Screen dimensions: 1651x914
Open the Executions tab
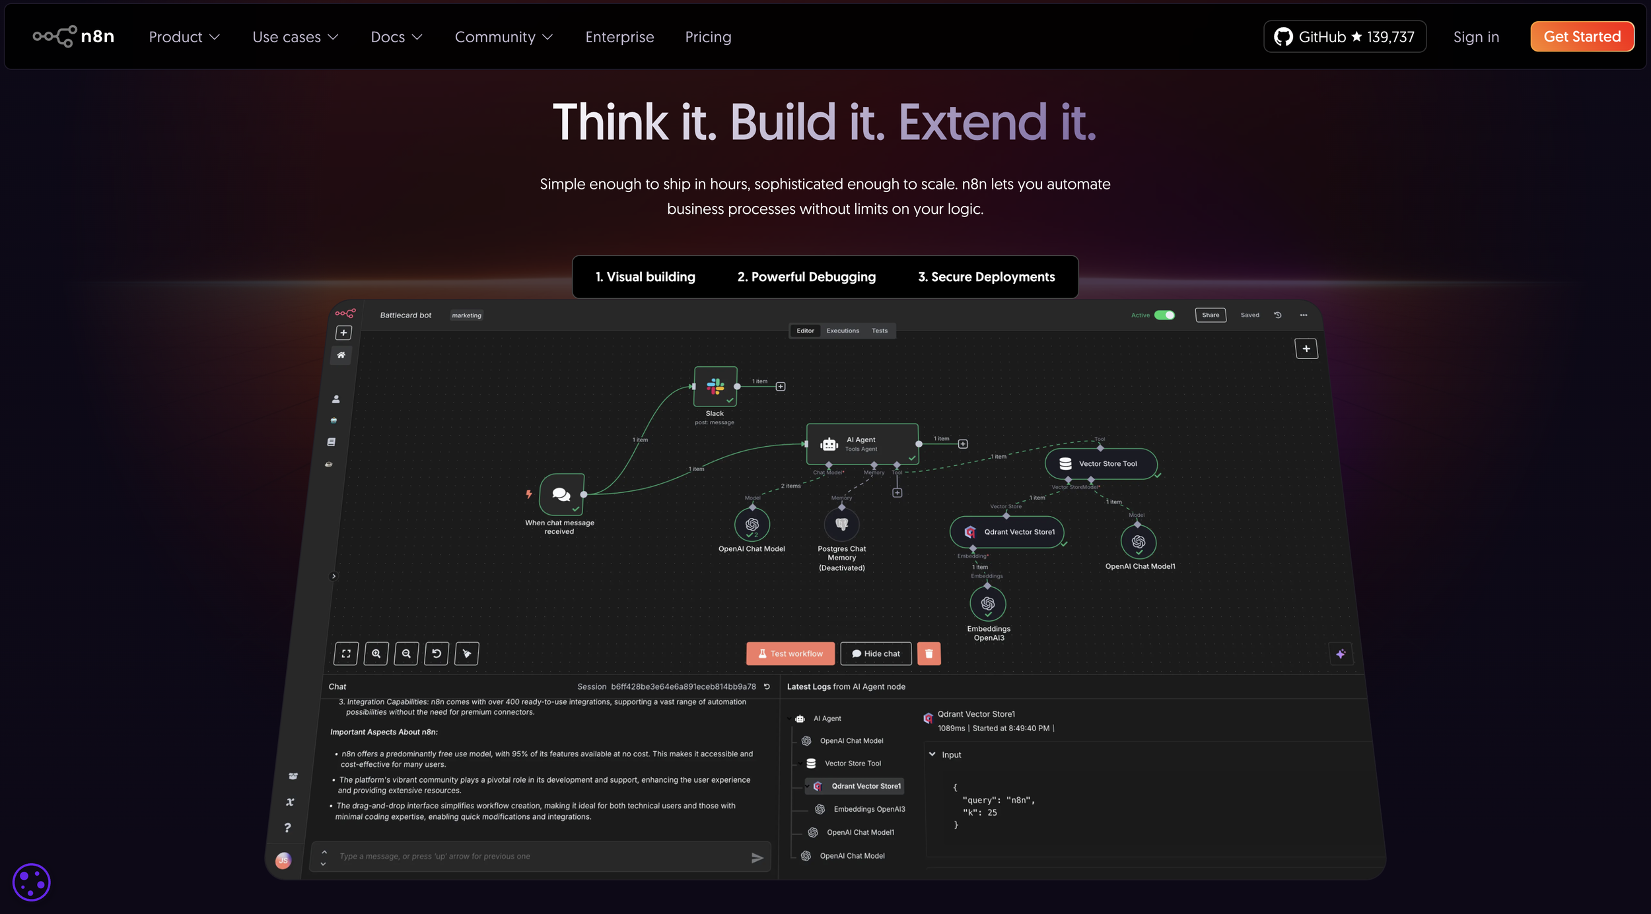pyautogui.click(x=843, y=331)
